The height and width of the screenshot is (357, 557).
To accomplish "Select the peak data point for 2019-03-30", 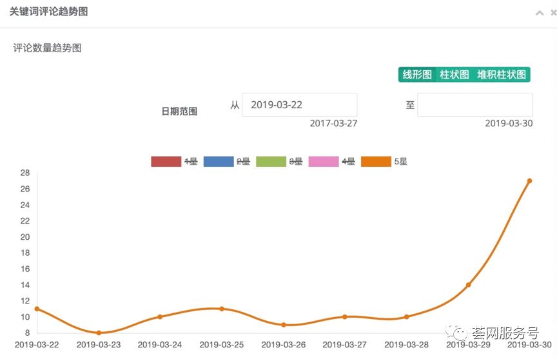I will tap(529, 181).
